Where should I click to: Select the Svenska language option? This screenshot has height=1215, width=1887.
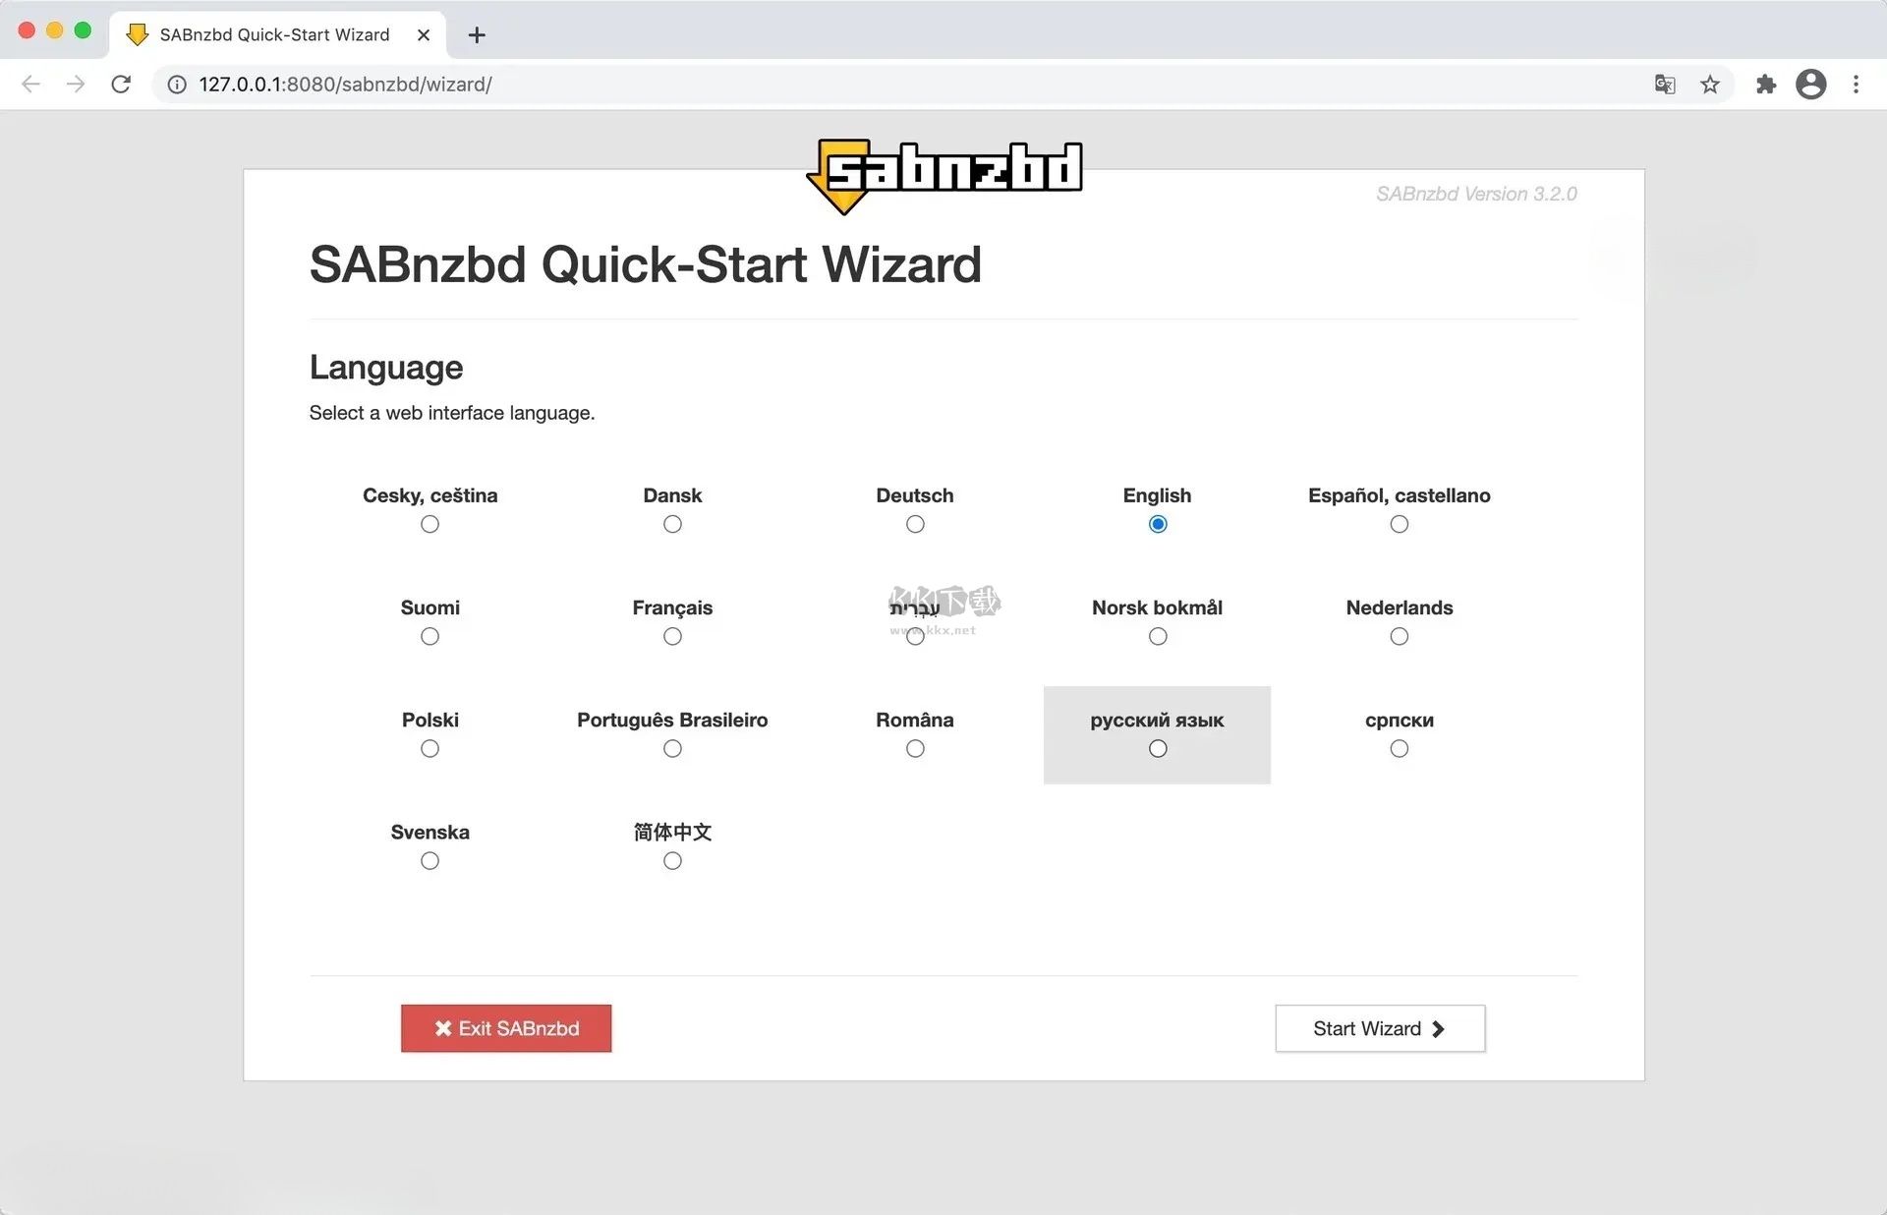[x=429, y=860]
